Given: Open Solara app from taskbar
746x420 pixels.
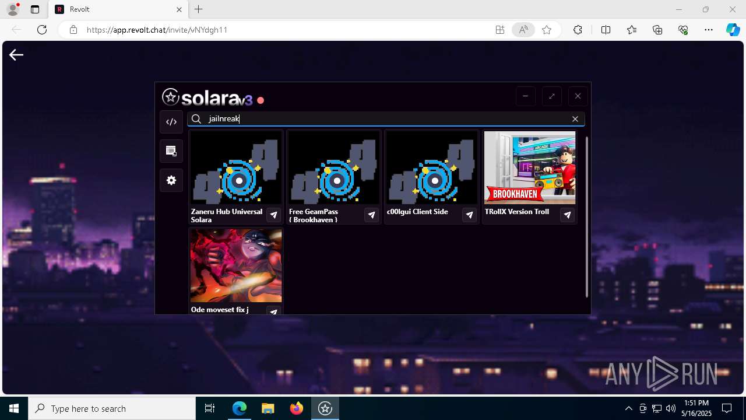Looking at the screenshot, I should click(325, 408).
